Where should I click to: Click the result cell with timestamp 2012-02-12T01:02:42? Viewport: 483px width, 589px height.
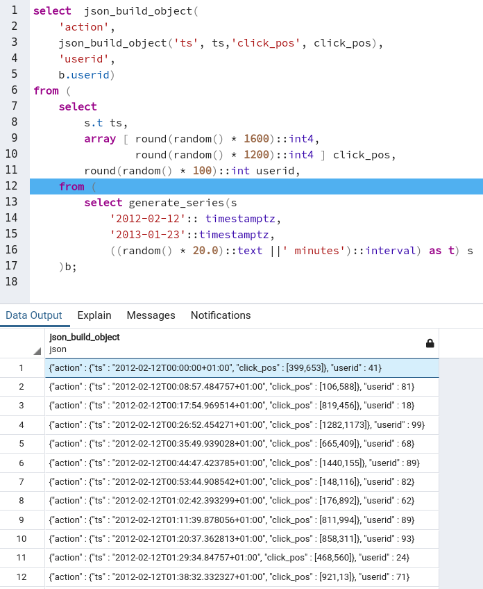241,499
